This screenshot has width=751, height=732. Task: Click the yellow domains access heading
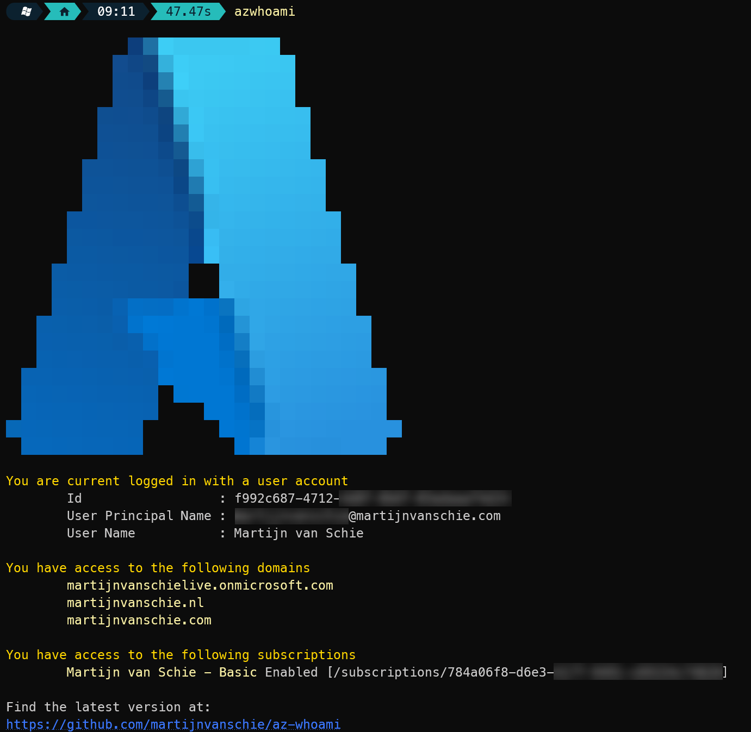[x=158, y=568]
